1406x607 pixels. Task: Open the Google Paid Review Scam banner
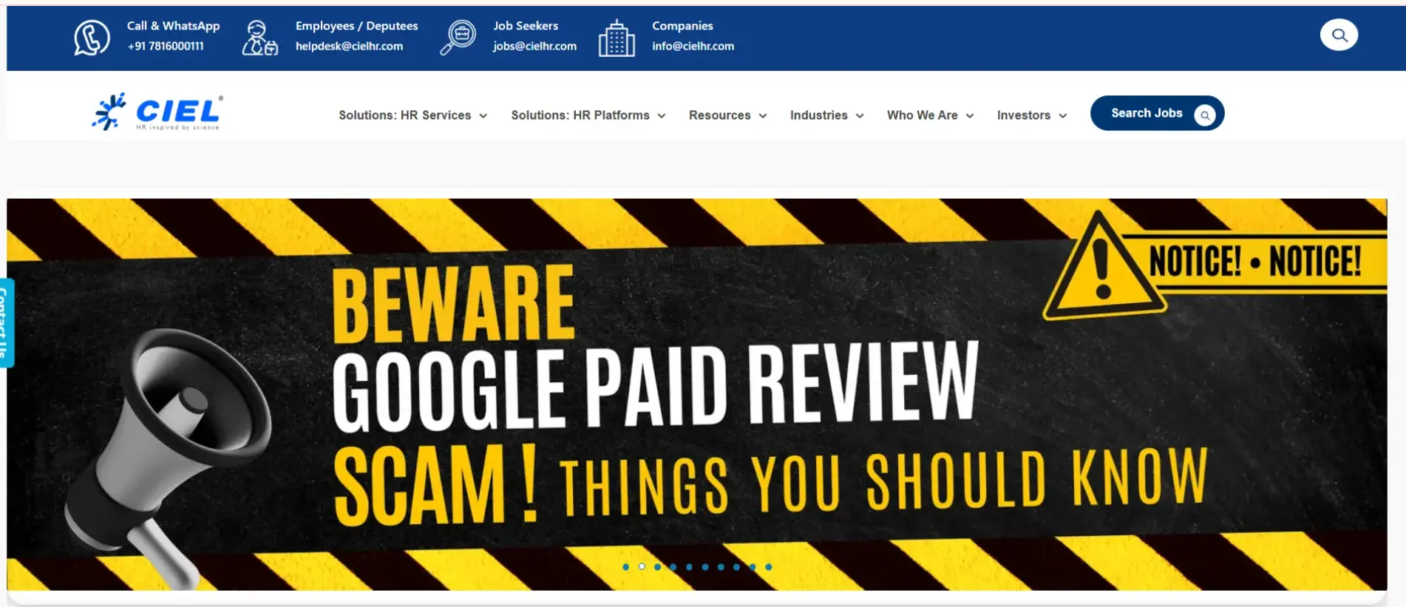point(696,394)
